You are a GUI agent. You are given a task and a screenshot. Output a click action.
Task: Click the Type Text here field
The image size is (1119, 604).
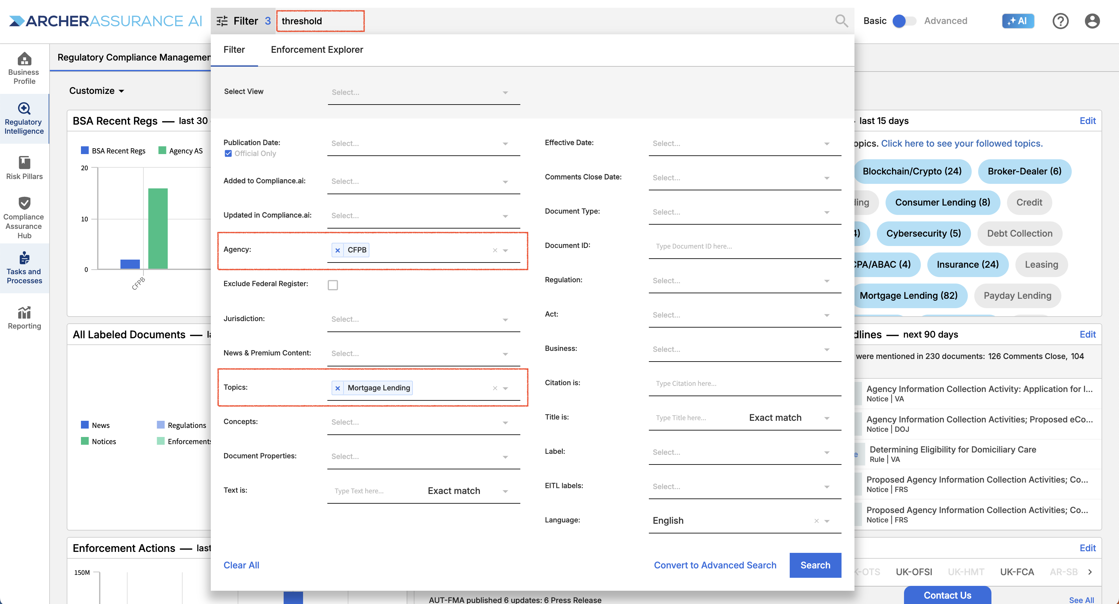375,491
